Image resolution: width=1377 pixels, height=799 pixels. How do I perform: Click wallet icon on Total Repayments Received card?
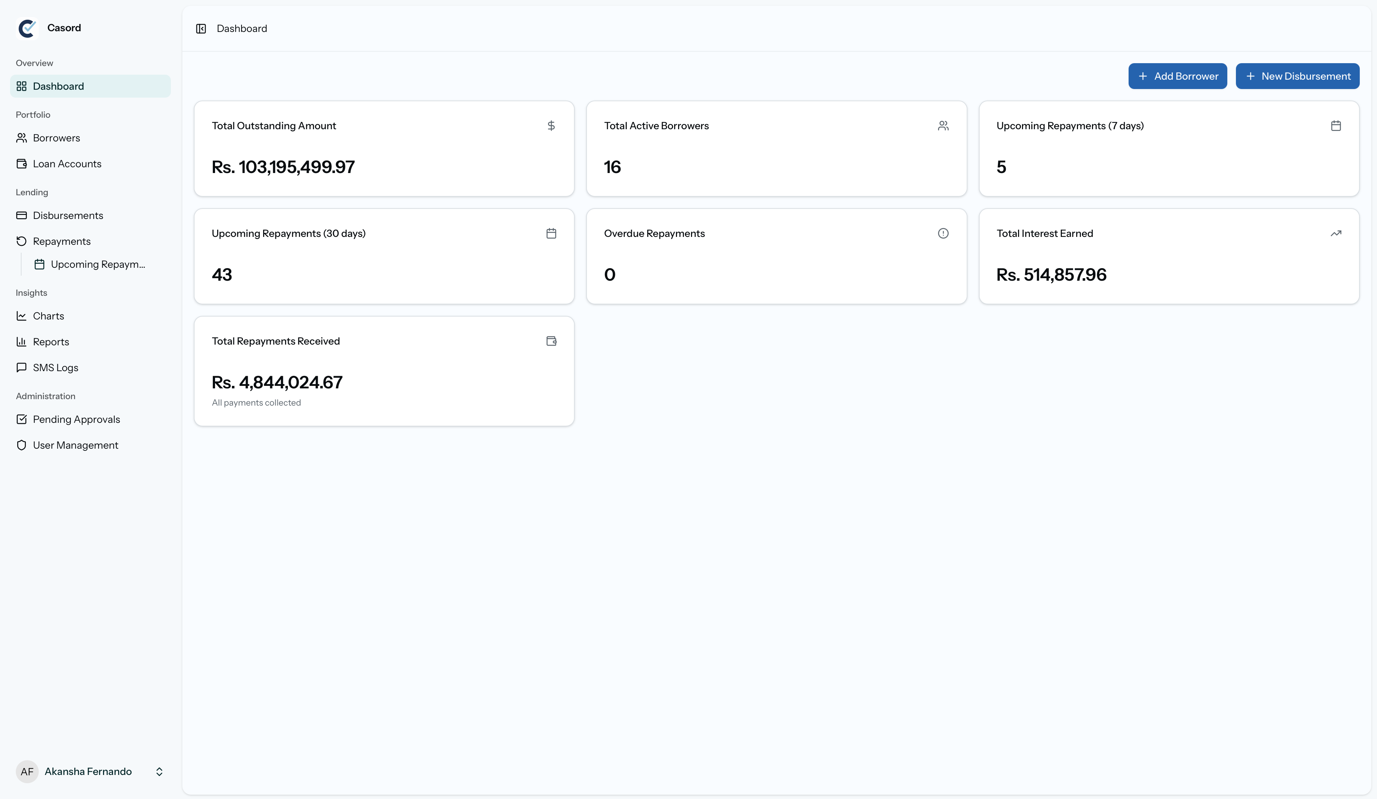[551, 341]
